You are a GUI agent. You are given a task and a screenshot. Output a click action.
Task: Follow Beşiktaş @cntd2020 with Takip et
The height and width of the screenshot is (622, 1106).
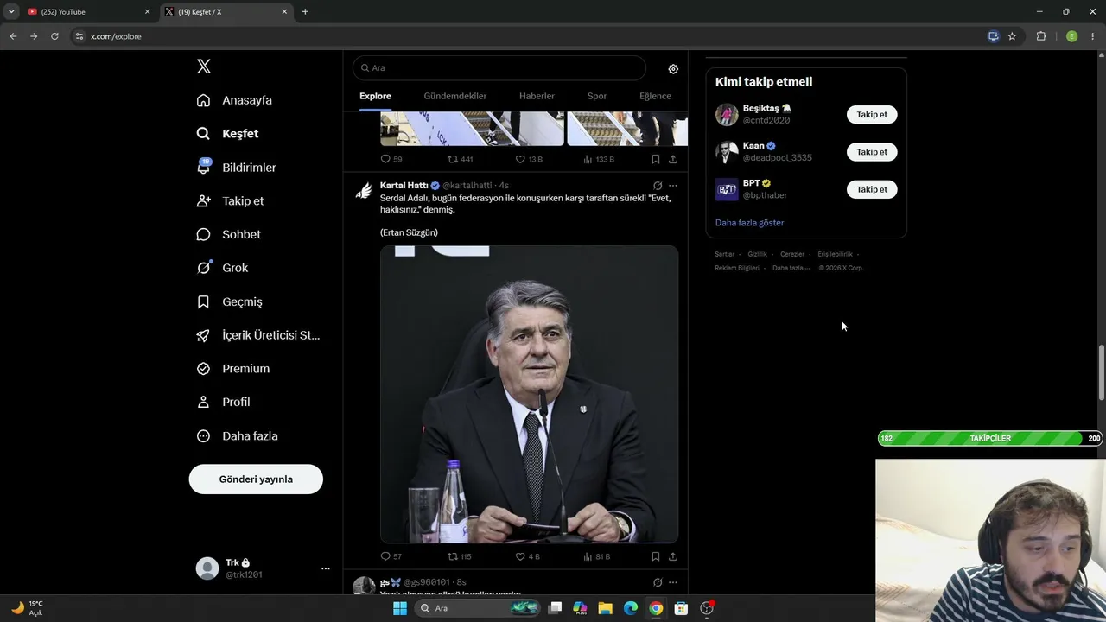pyautogui.click(x=872, y=115)
